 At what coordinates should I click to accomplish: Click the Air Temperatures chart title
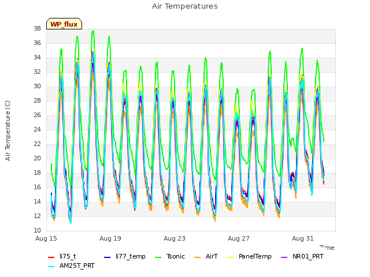pyautogui.click(x=185, y=6)
